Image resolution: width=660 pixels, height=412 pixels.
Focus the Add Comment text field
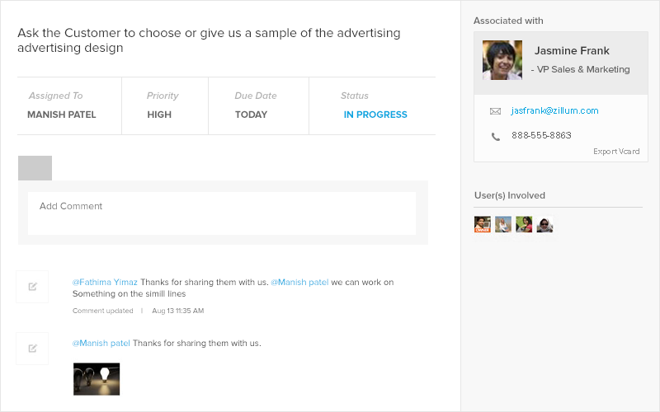tap(221, 213)
